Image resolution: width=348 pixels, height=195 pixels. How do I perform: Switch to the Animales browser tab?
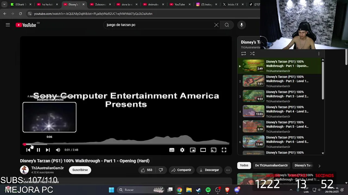coord(153,4)
